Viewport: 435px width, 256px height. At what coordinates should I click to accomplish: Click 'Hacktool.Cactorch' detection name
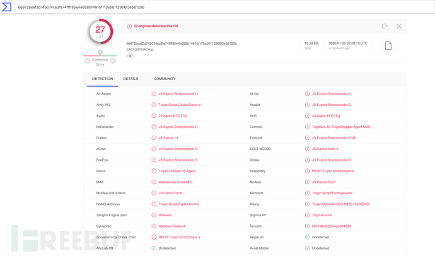172,226
